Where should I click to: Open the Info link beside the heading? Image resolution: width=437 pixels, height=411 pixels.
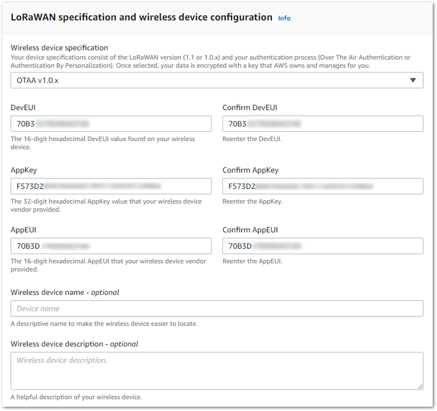[x=284, y=18]
